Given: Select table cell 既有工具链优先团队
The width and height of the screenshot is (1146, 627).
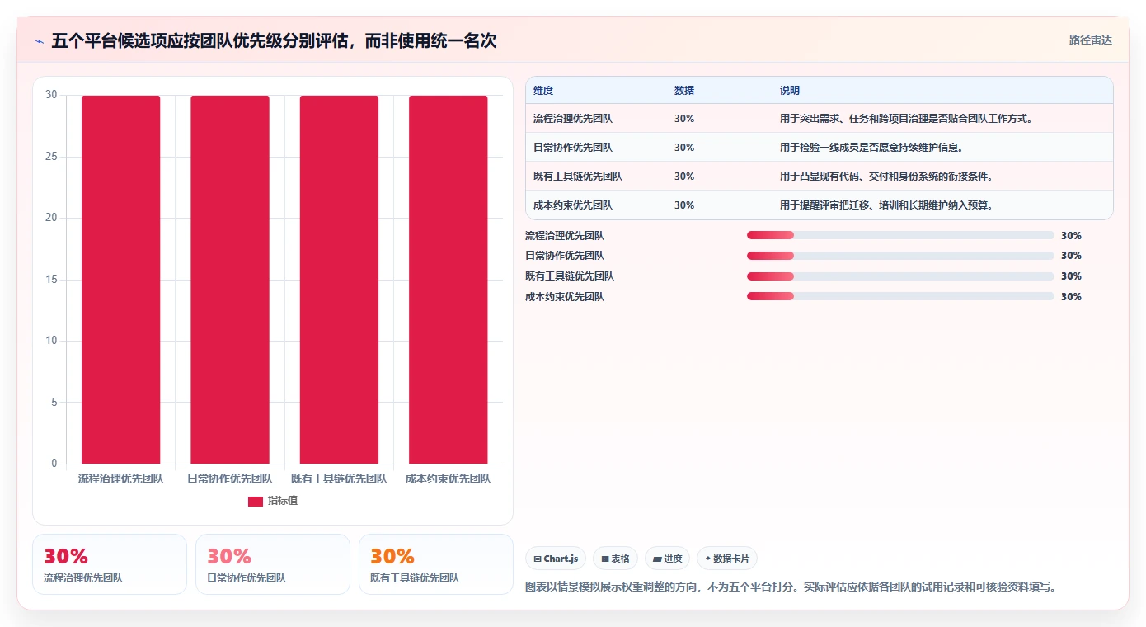Looking at the screenshot, I should coord(578,177).
